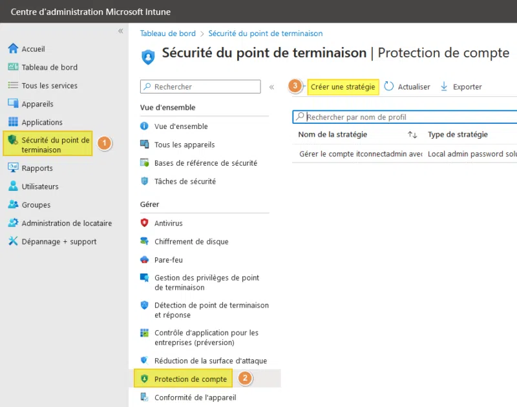Collapse the inner menu pane chevron

coord(272,86)
